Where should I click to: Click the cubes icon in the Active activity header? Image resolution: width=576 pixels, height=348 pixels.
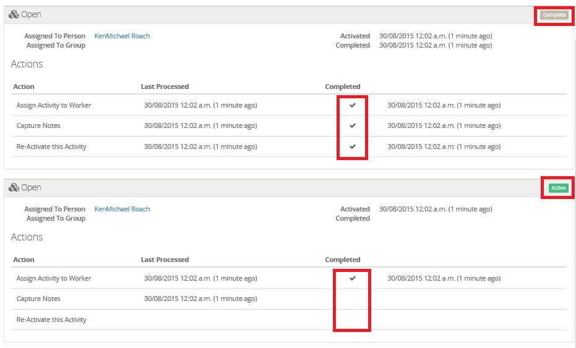click(14, 187)
